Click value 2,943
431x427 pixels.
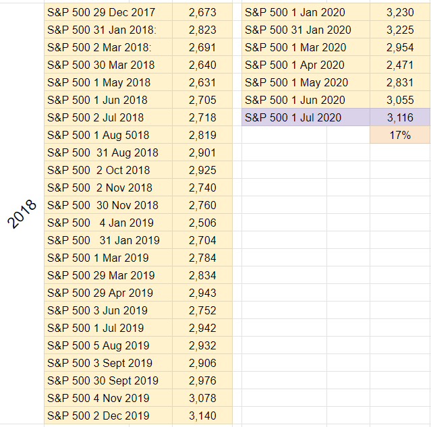pyautogui.click(x=202, y=293)
